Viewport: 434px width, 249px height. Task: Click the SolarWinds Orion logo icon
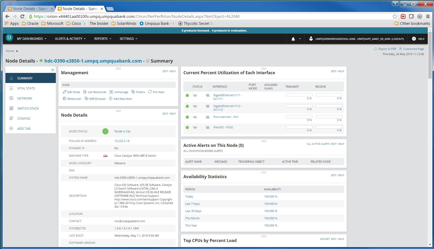coord(9,38)
